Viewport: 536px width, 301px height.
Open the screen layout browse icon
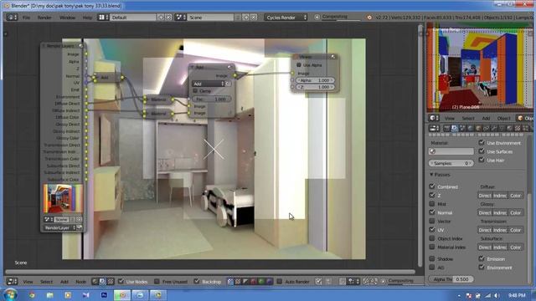click(103, 17)
